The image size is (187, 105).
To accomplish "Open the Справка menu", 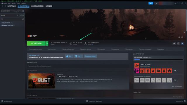I will coord(23,3).
